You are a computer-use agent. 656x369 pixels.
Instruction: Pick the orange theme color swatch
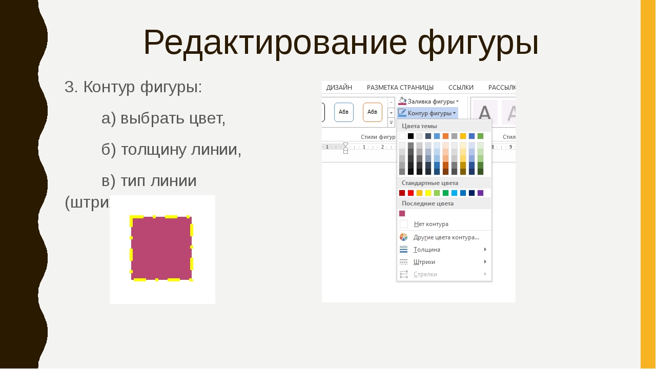pos(446,136)
